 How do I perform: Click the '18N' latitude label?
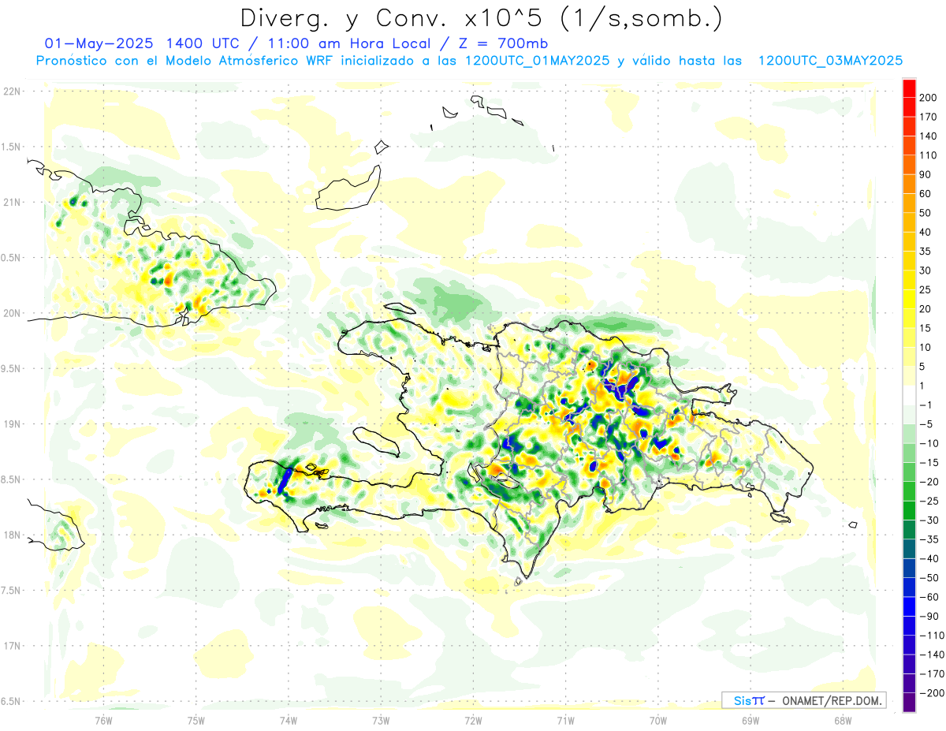(11, 535)
